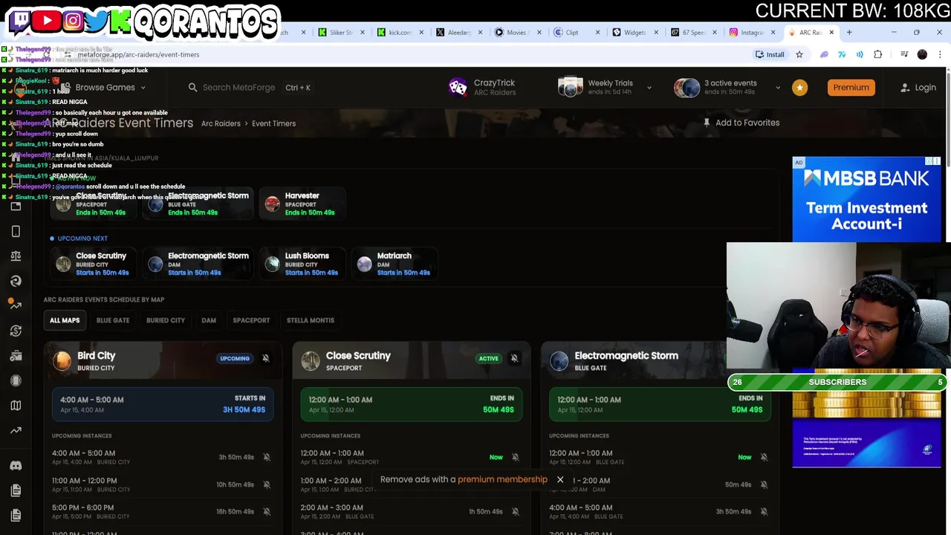Click Add to Favorites
The image size is (951, 535).
coord(741,123)
